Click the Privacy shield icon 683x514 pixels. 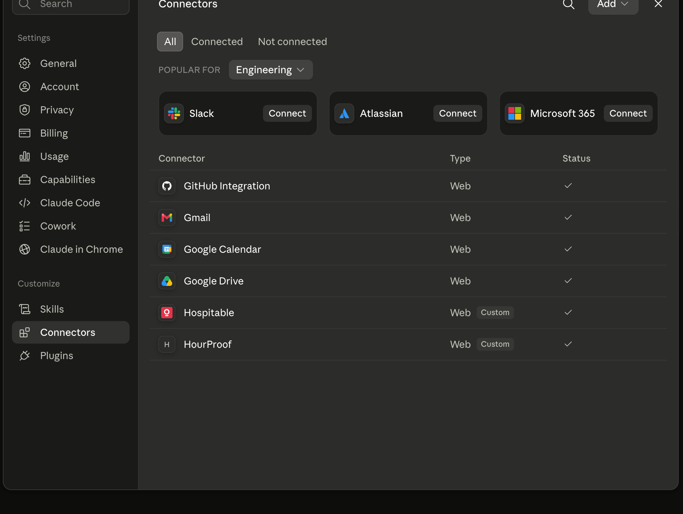(25, 110)
